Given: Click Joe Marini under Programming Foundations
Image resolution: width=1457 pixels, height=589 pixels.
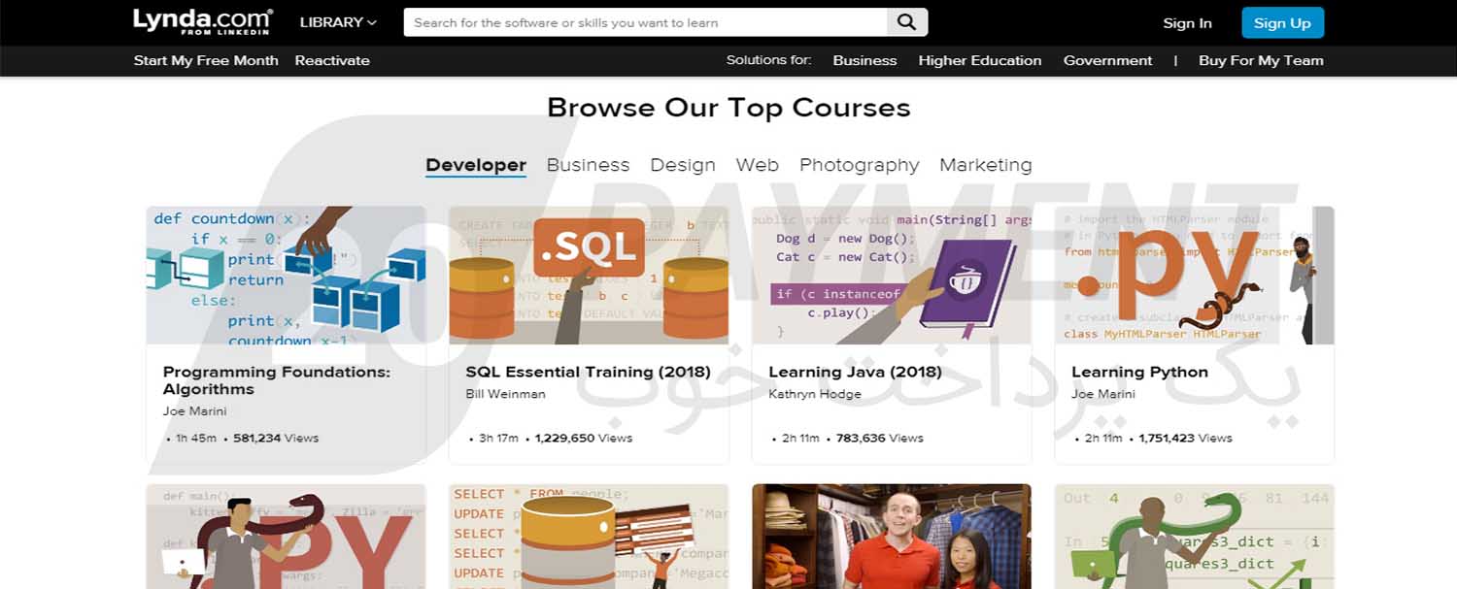Looking at the screenshot, I should tap(194, 411).
